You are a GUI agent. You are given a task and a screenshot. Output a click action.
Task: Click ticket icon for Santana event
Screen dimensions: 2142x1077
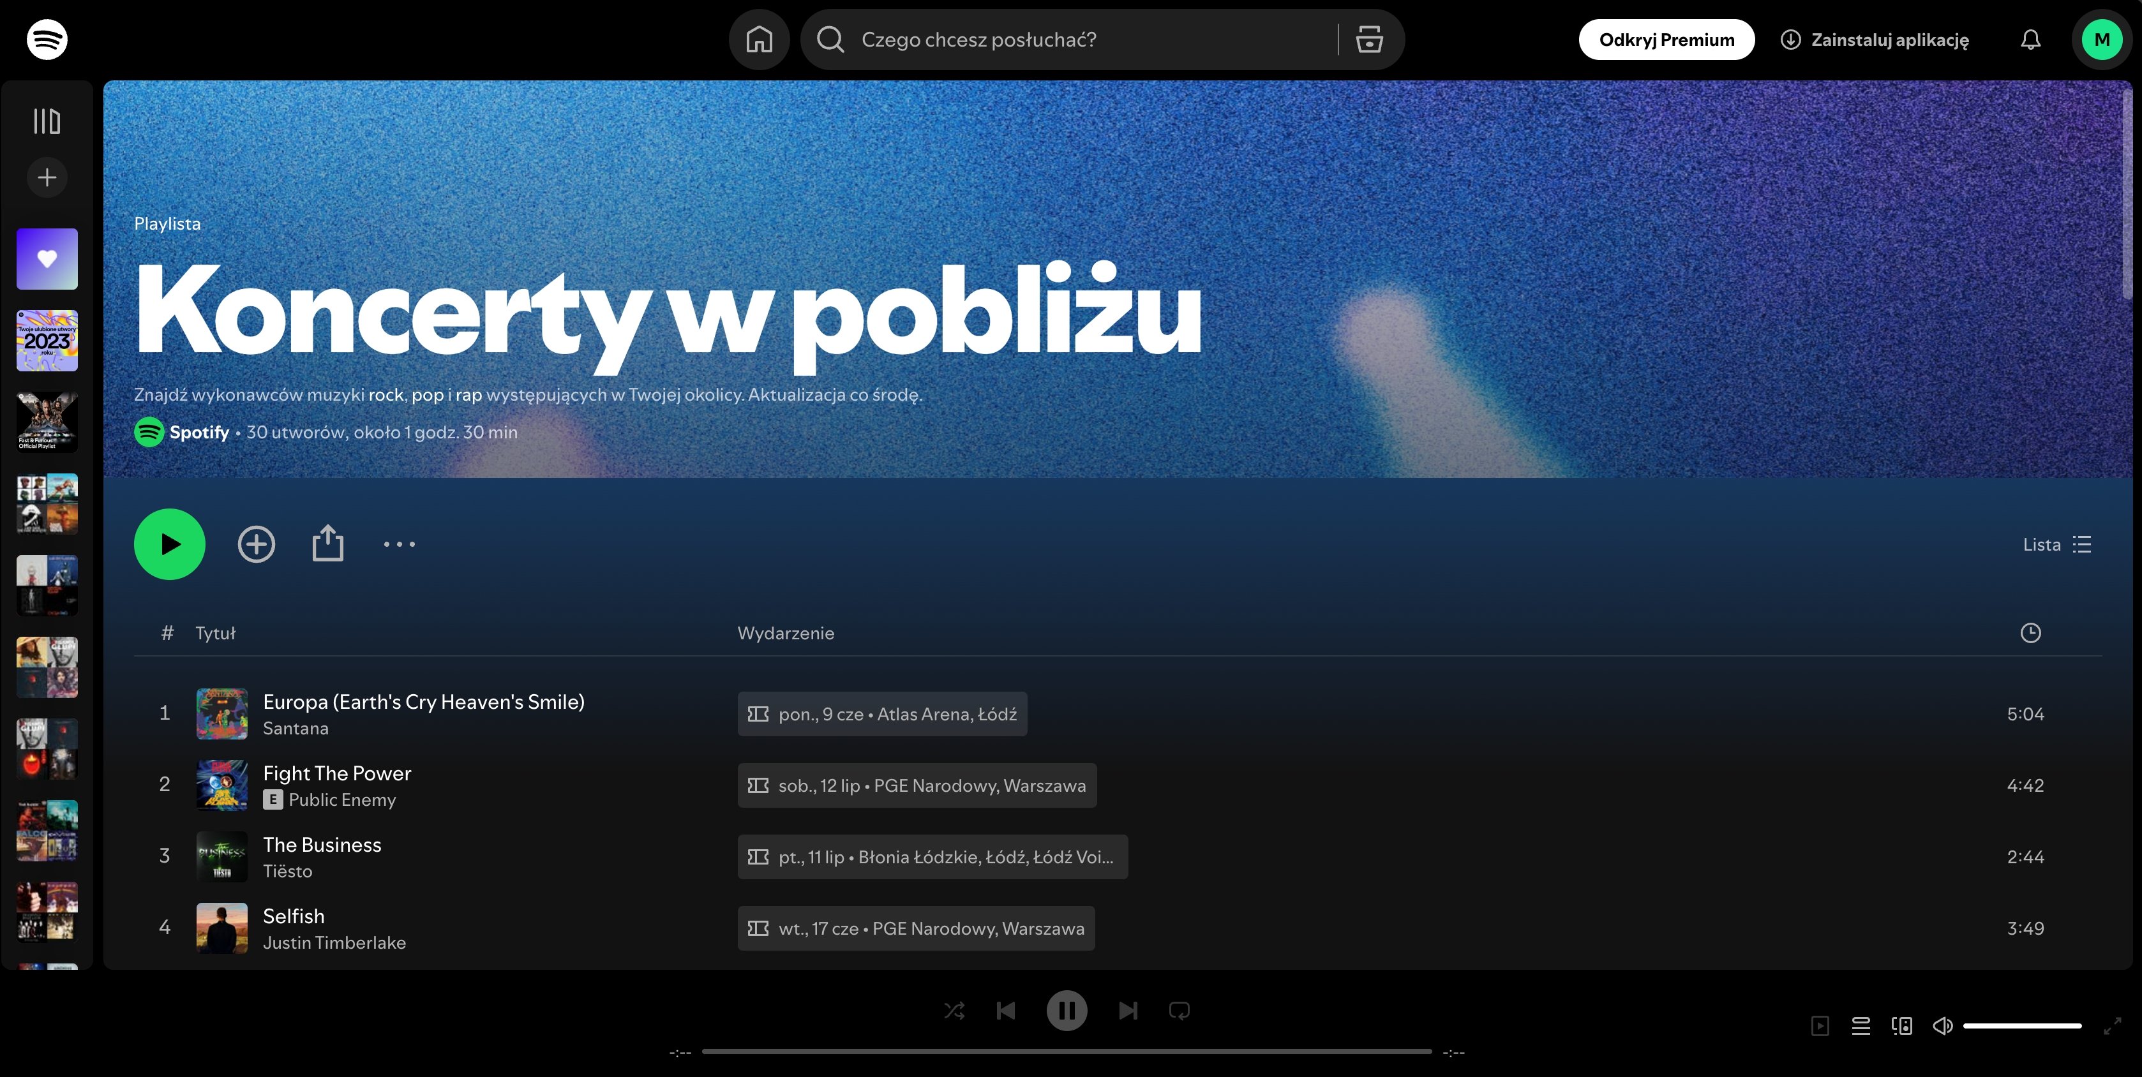pyautogui.click(x=758, y=714)
